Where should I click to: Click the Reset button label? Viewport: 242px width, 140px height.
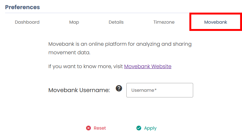[100, 128]
